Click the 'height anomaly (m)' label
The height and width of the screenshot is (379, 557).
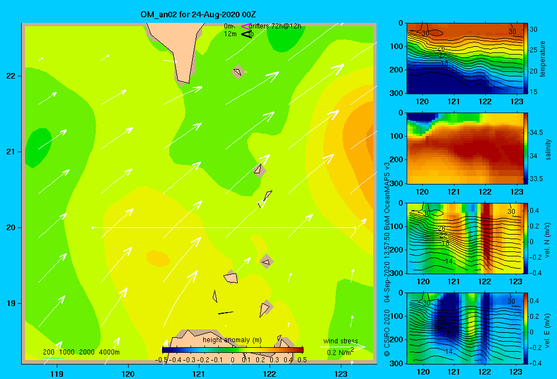(x=232, y=340)
